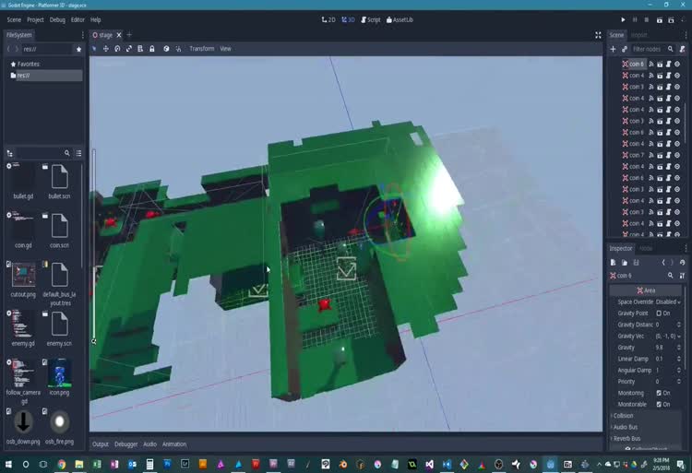692x473 pixels.
Task: Open the Script workspace
Action: (370, 19)
